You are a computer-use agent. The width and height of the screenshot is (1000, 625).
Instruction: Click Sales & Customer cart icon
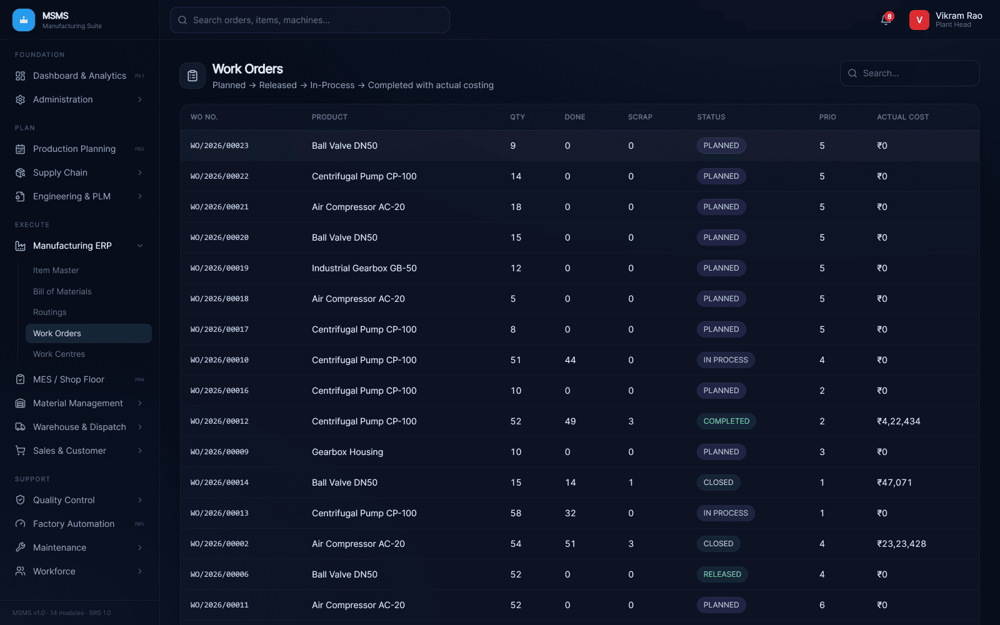[x=21, y=451]
